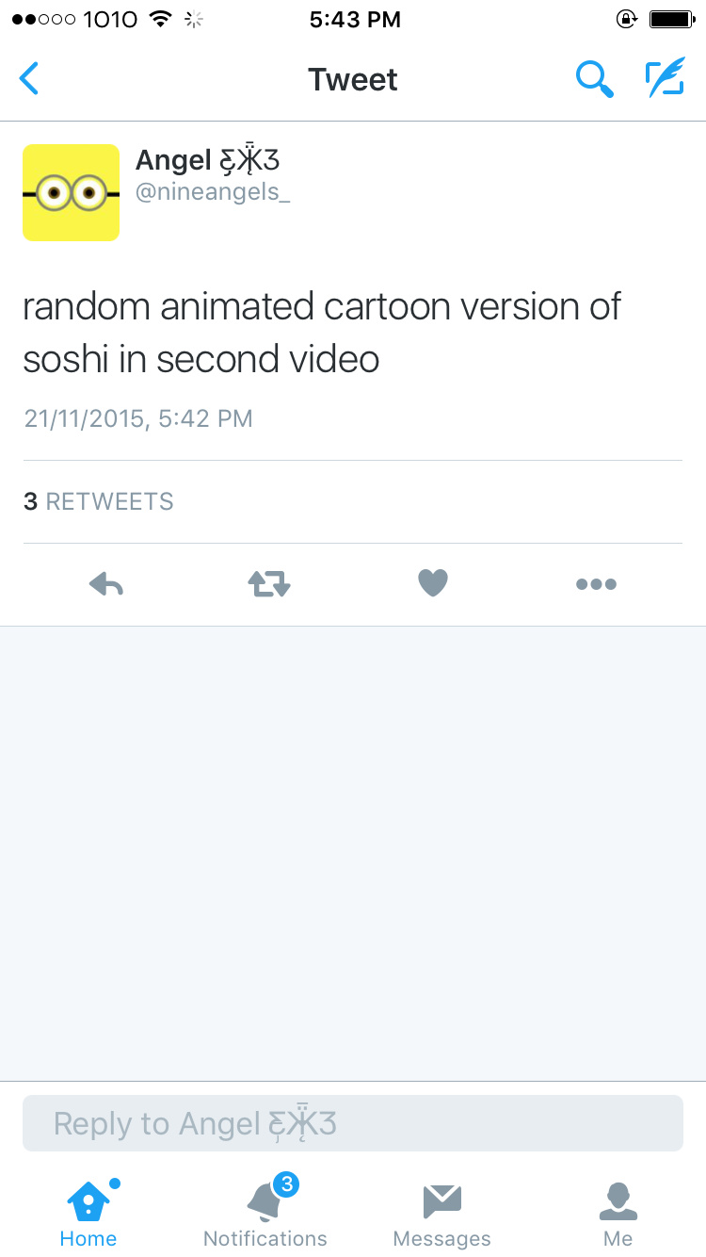Open the @nineangels_ profile handle
Screen dimensions: 706x1257
pyautogui.click(x=213, y=193)
